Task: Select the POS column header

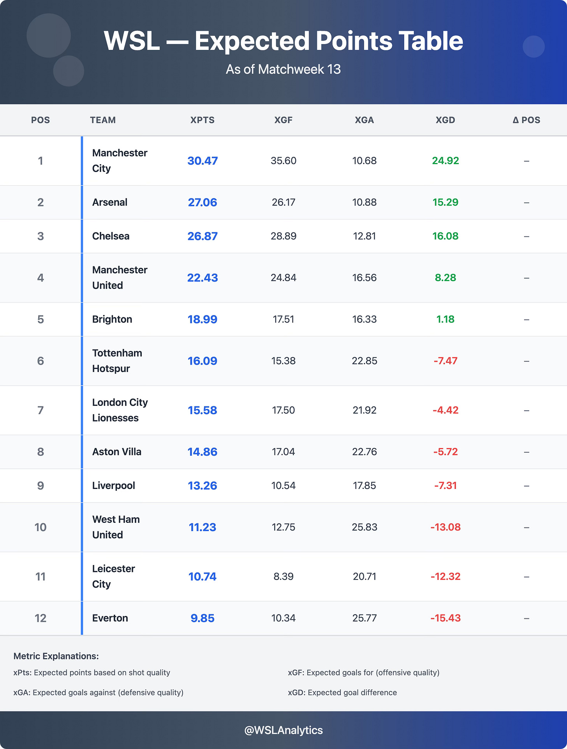Action: pos(40,120)
